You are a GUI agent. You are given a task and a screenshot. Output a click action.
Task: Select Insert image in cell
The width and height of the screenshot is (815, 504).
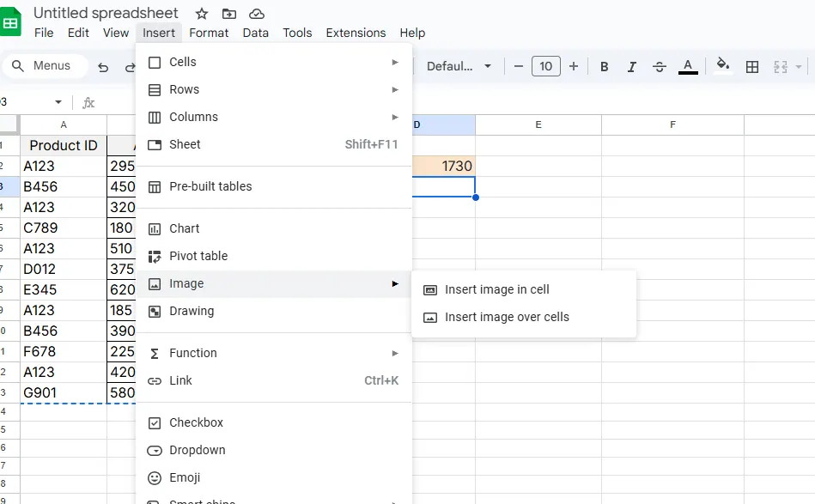(496, 289)
